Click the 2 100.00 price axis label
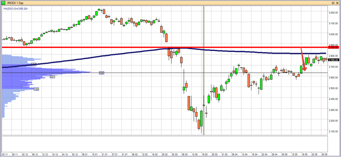 [333, 131]
